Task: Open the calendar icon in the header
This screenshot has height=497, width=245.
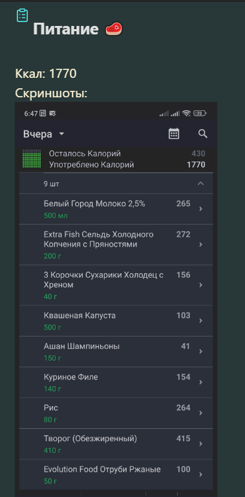Action: pos(174,134)
